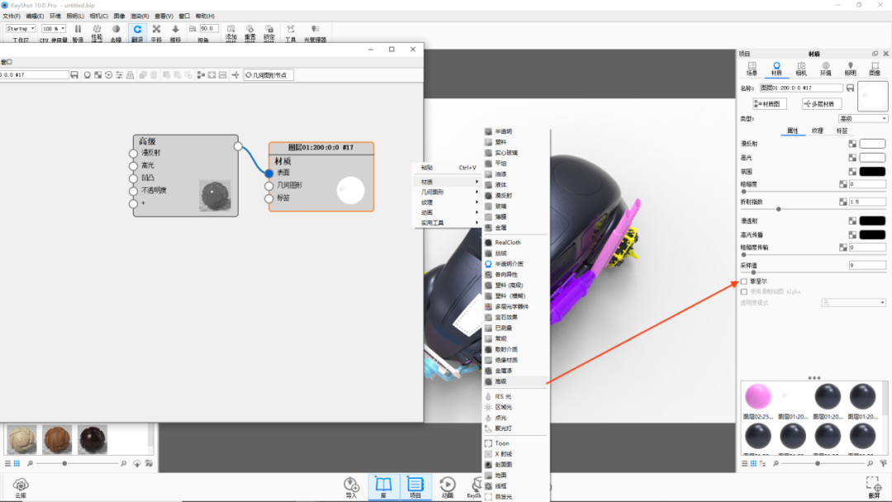The width and height of the screenshot is (892, 502).
Task: Expand the 几何图形 submenu
Action: (x=448, y=192)
